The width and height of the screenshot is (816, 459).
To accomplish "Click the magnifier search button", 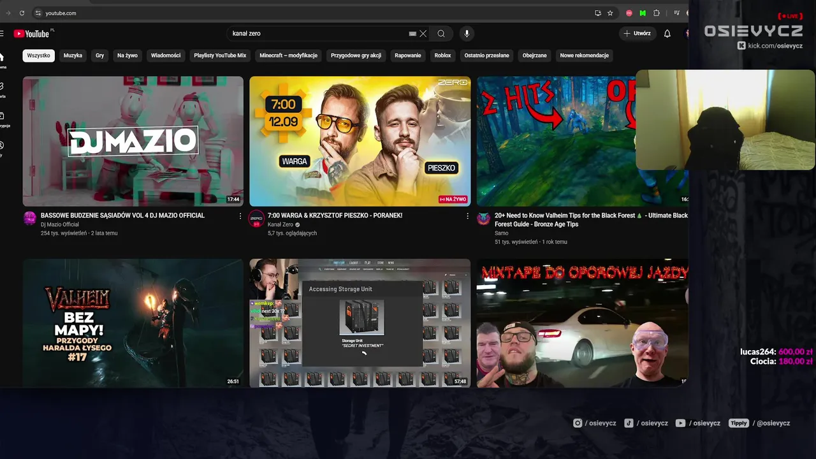I will [441, 34].
